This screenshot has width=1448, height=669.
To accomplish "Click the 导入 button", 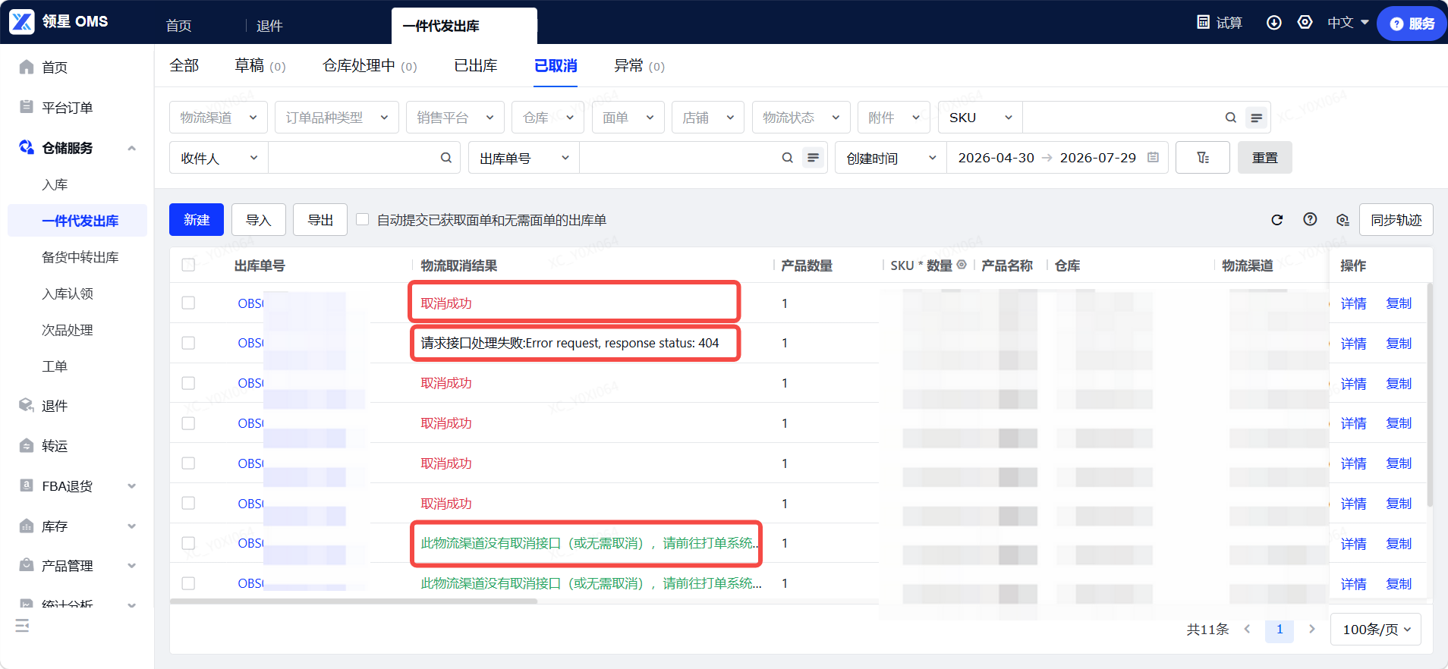I will [x=259, y=220].
